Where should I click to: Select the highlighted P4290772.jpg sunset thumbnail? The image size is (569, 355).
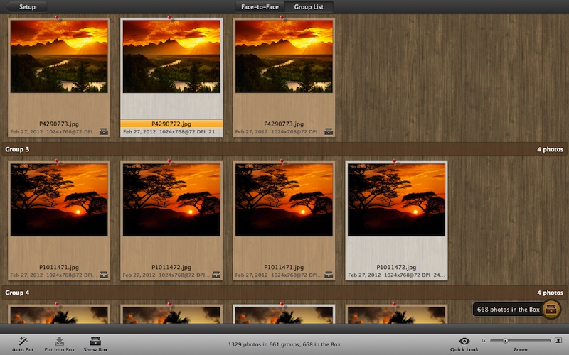171,56
